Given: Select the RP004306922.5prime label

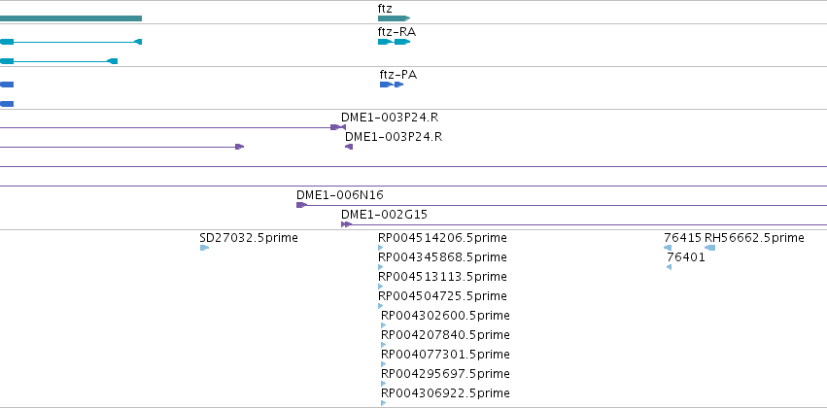Looking at the screenshot, I should pos(445,392).
